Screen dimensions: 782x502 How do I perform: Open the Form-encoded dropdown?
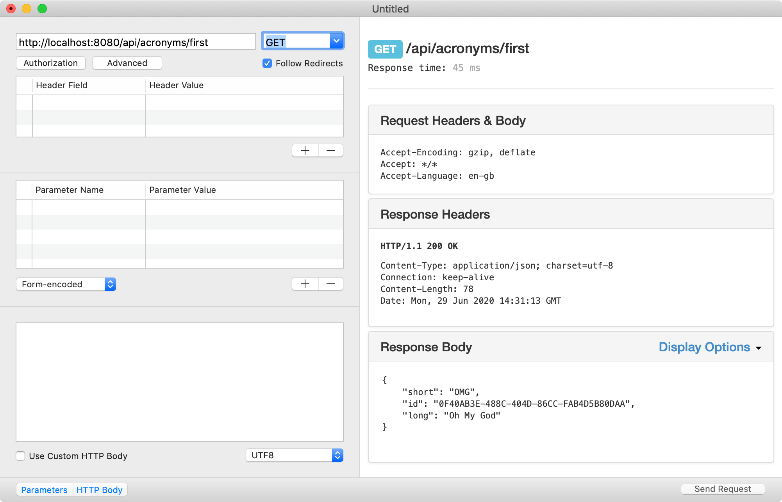coord(66,284)
